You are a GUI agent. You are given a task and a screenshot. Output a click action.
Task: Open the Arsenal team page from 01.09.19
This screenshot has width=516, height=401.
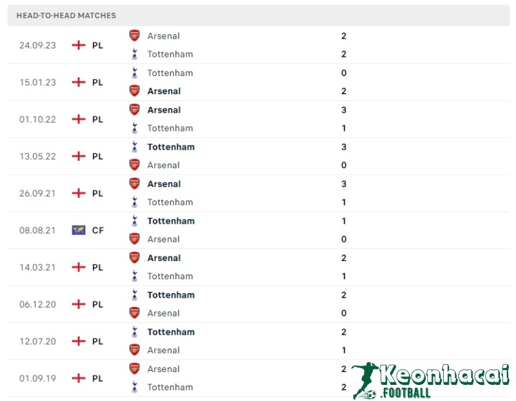(x=164, y=369)
